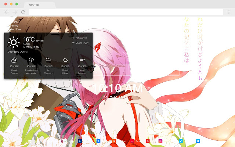Click the Cloudy Tuesday label
The width and height of the screenshot is (235, 147).
coord(14,72)
